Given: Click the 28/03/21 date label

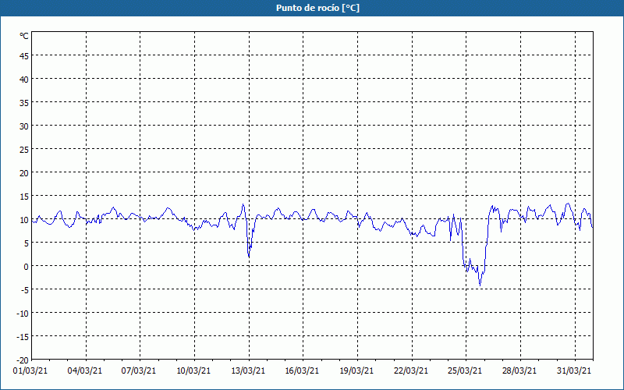Looking at the screenshot, I should pyautogui.click(x=519, y=370).
